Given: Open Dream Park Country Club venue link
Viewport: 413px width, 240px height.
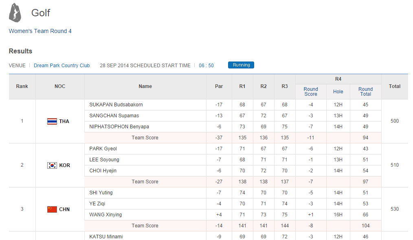Looking at the screenshot, I should (x=62, y=66).
